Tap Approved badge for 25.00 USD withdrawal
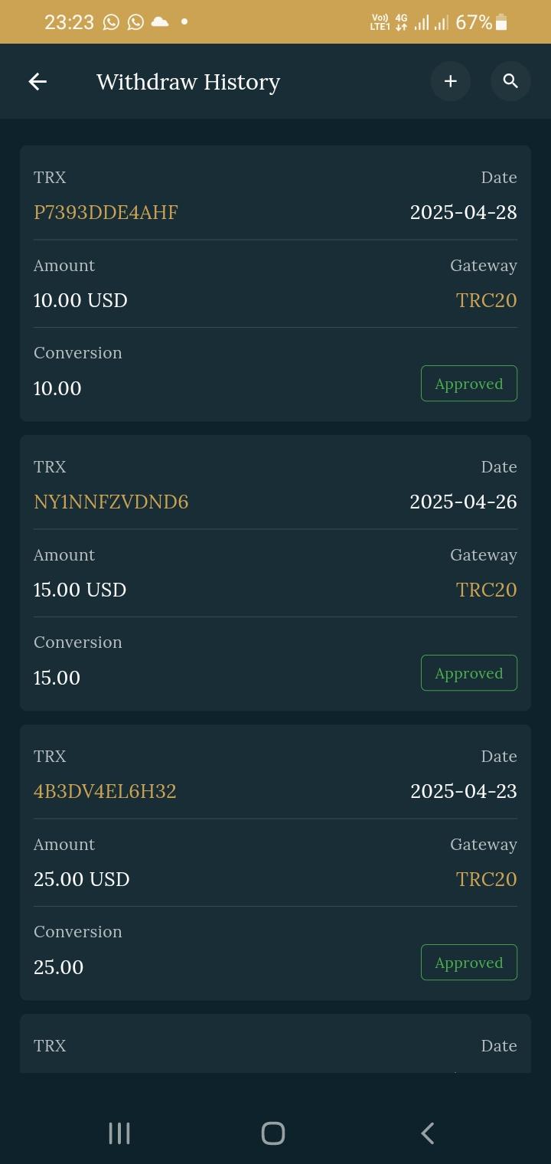Viewport: 551px width, 1164px height. pos(468,963)
